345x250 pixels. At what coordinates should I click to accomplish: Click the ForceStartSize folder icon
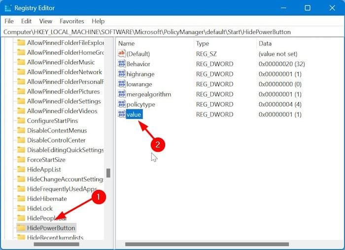click(x=21, y=160)
